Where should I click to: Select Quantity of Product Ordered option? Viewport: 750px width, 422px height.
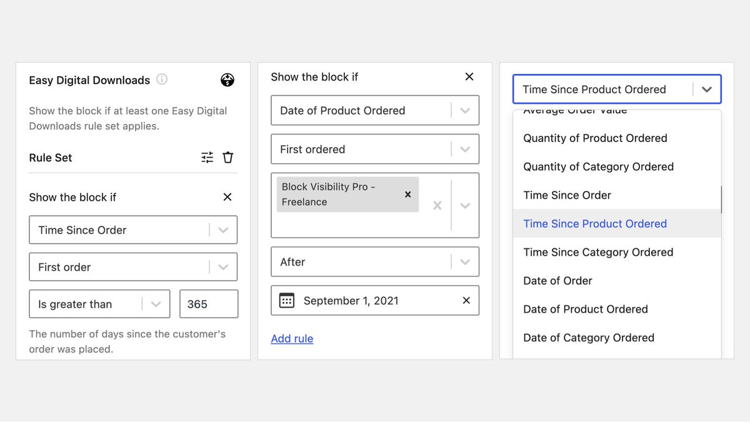click(617, 138)
